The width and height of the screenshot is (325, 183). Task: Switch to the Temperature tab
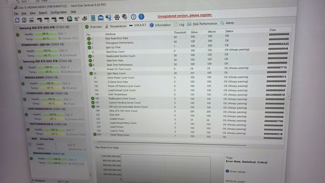click(x=115, y=26)
